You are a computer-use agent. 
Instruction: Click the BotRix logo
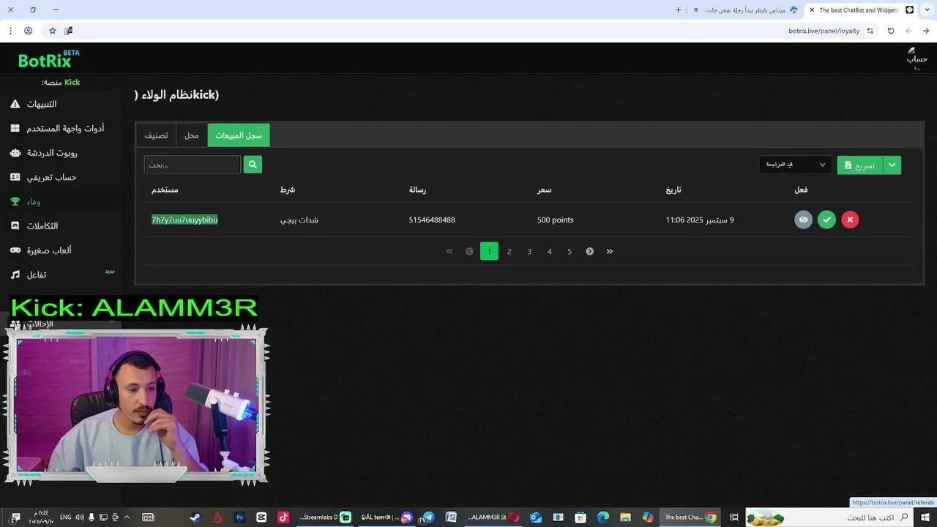[x=49, y=59]
